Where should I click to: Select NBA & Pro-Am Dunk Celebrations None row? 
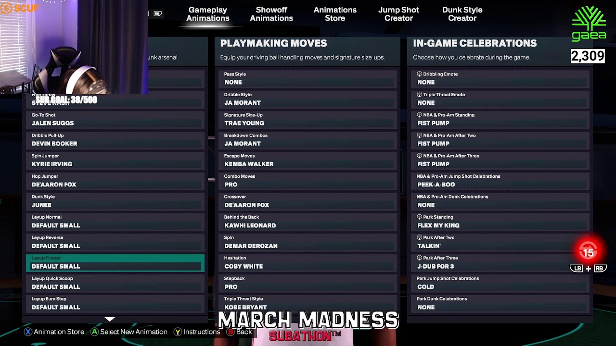click(500, 201)
